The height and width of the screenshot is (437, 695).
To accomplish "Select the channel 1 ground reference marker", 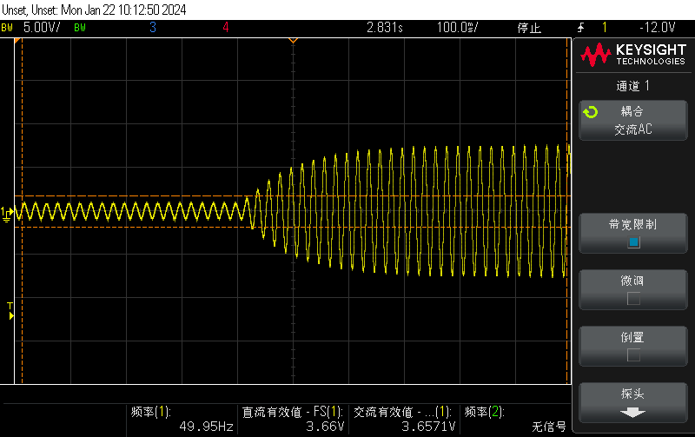I will pos(7,212).
